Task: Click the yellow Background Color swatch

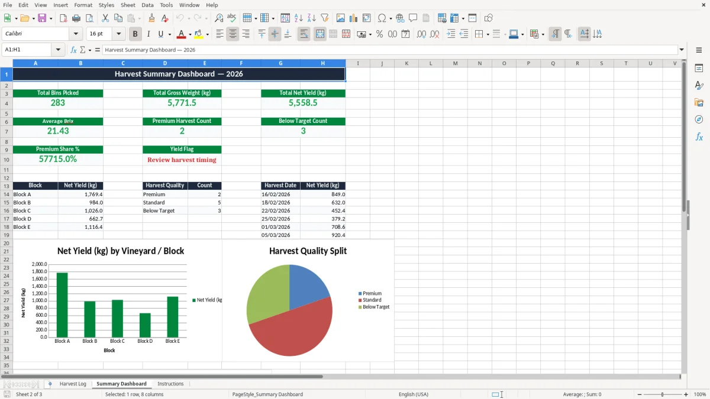Action: [x=198, y=34]
